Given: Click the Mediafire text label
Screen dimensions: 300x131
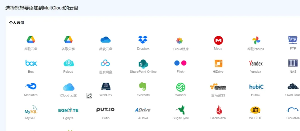Looking at the screenshot, I should click(x=31, y=95).
